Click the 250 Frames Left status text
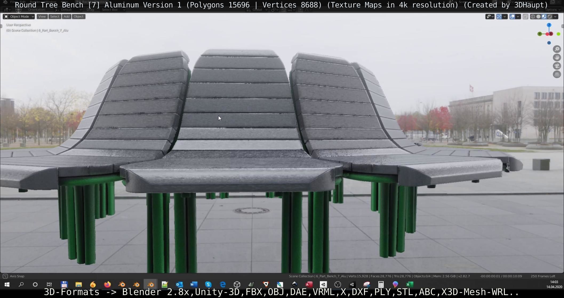 coord(543,276)
